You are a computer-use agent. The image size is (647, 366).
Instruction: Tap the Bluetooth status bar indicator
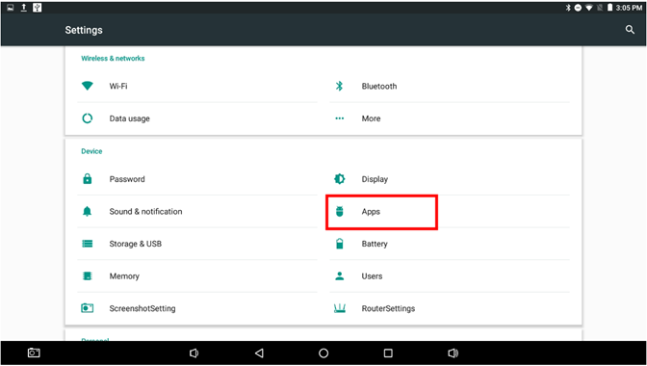coord(568,8)
